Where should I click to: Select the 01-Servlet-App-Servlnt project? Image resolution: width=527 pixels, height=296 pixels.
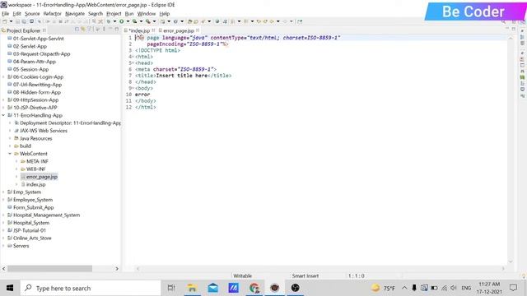[x=39, y=39]
